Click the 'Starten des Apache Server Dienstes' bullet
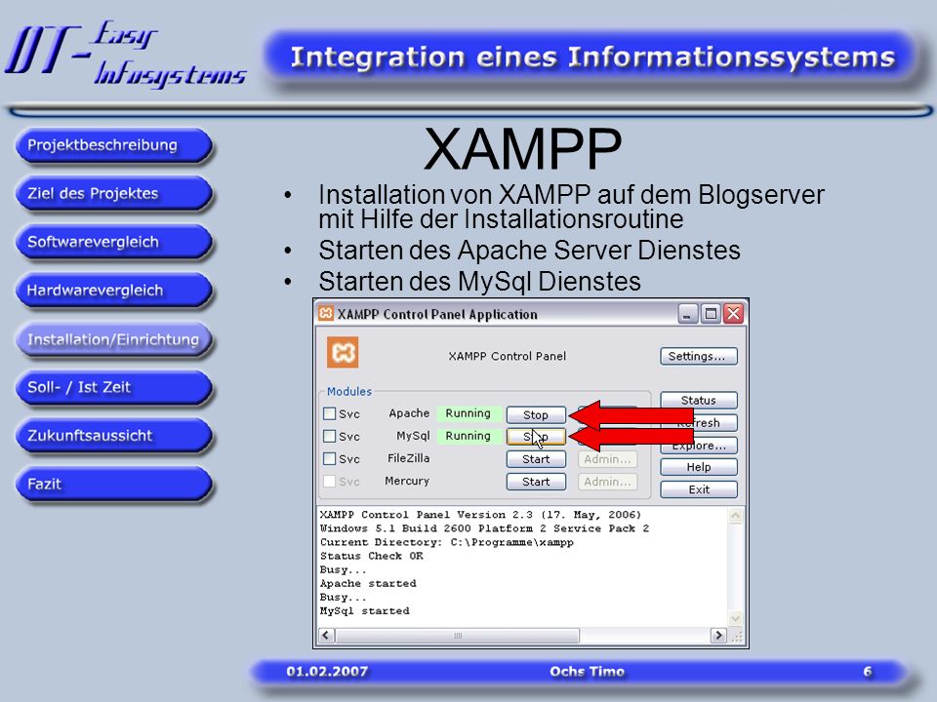937x702 pixels. (529, 251)
